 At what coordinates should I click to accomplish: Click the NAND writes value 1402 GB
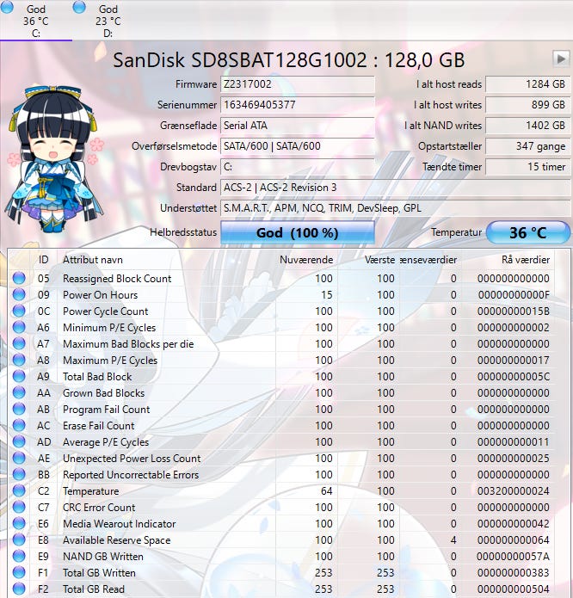(527, 126)
